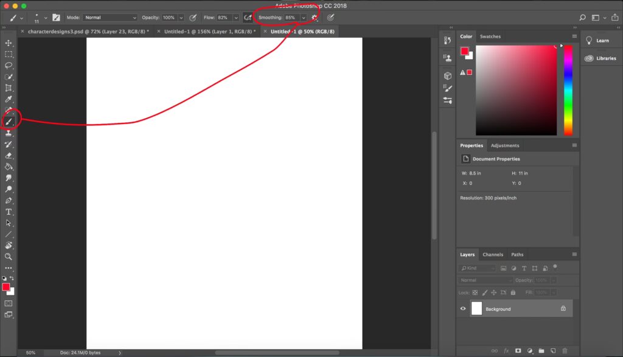Pick the Eyedropper tool
Image resolution: width=623 pixels, height=357 pixels.
click(9, 99)
